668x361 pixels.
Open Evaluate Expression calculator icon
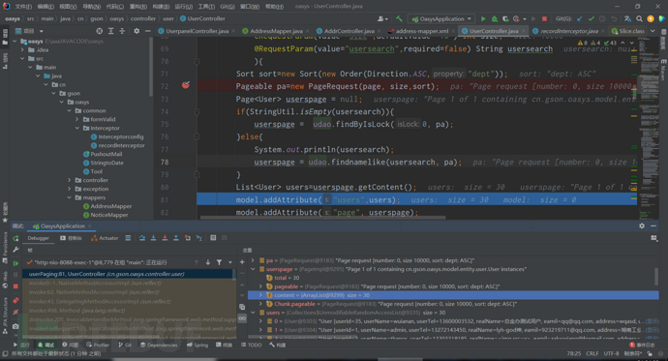[x=213, y=238]
